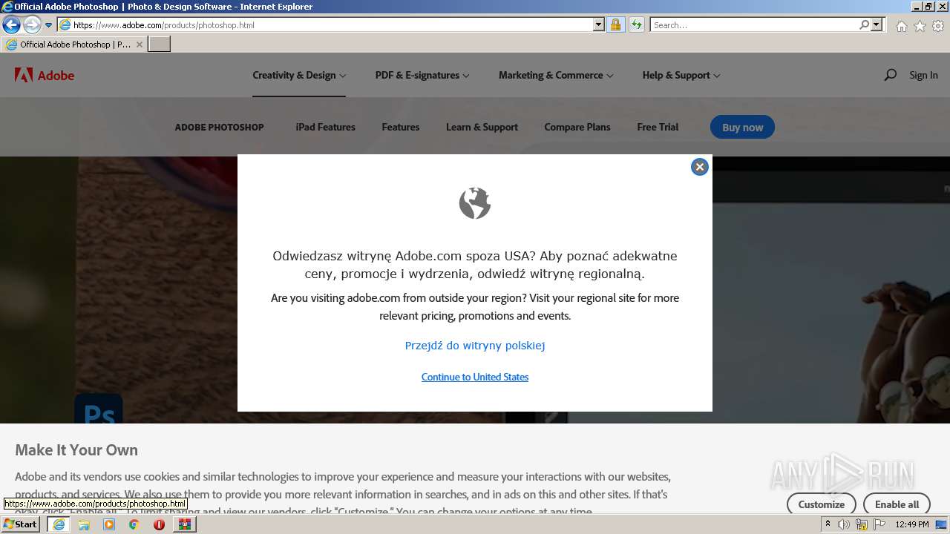The height and width of the screenshot is (534, 950).
Task: Open the IE Favorites star icon
Action: 920,26
